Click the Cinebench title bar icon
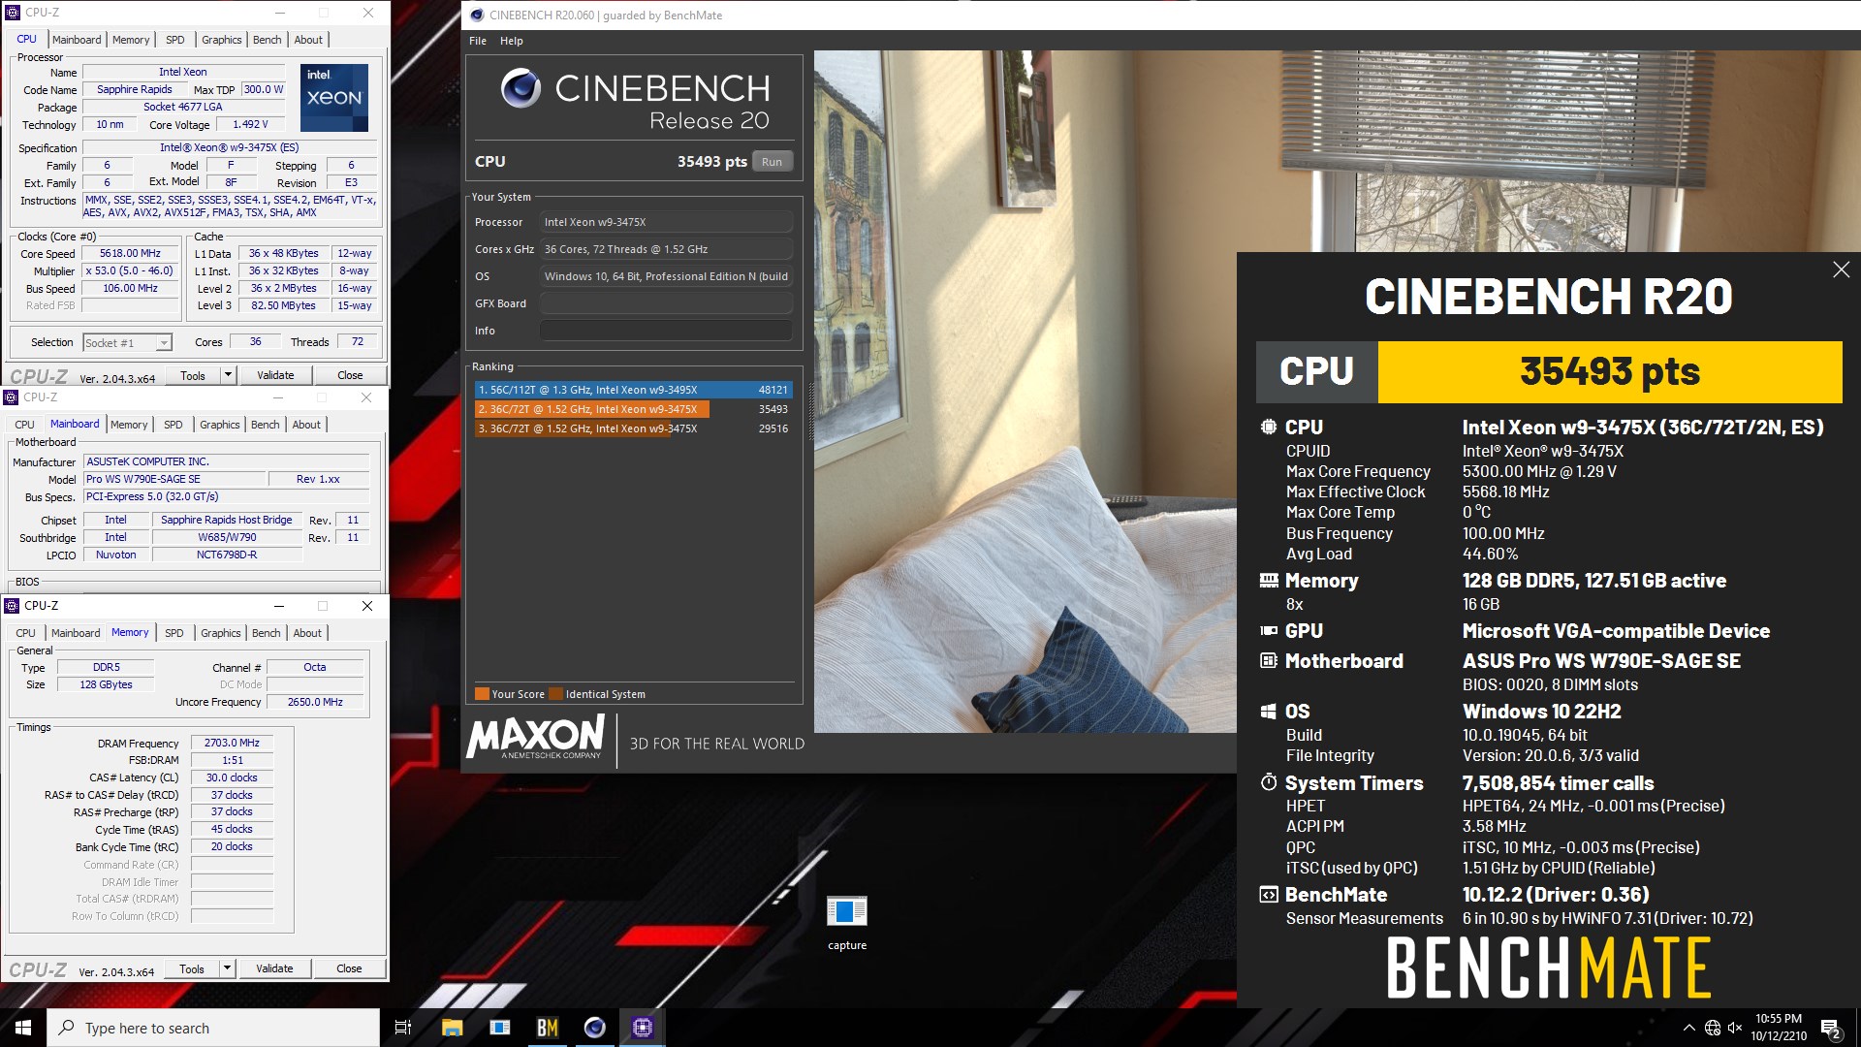Image resolution: width=1861 pixels, height=1047 pixels. coord(476,15)
